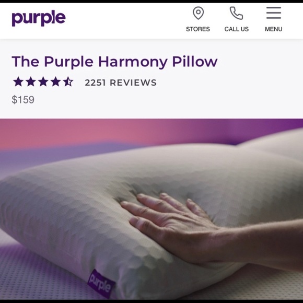Select the second filled rating star
Viewport: 303px width, 303px height.
(x=31, y=81)
